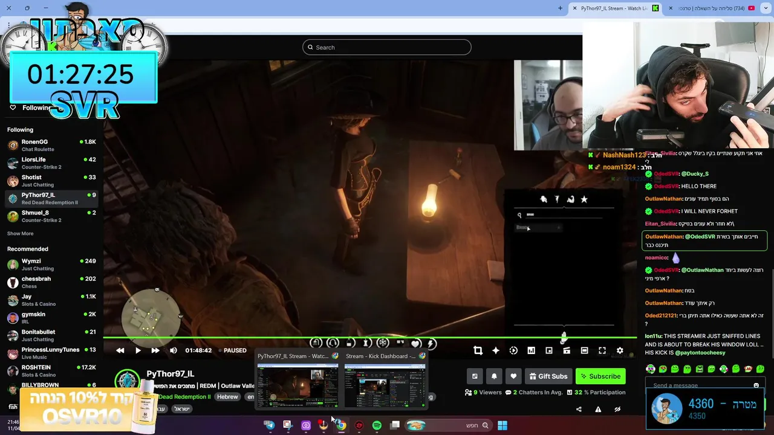Screen dimensions: 774x435
Task: Expand Following list with Show More
Action: click(20, 234)
